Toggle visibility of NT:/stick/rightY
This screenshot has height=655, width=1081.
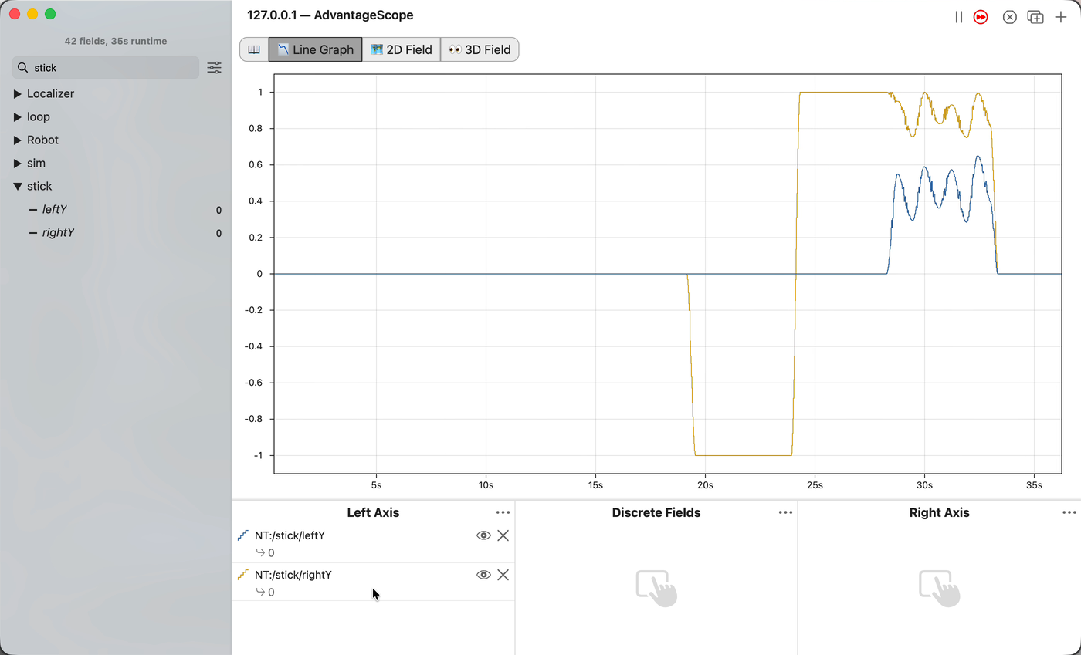click(483, 575)
